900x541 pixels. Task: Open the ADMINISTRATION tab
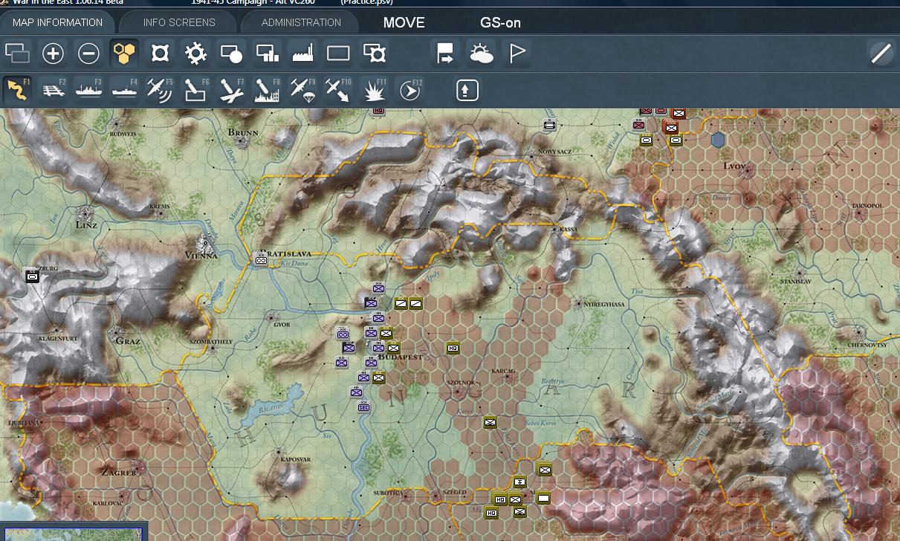[301, 22]
